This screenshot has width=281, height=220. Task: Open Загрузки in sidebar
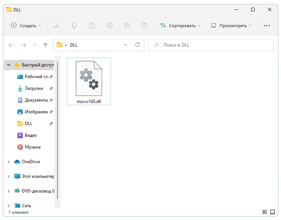pos(34,88)
